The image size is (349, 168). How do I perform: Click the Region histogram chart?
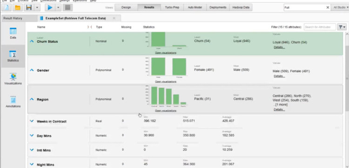click(x=167, y=96)
